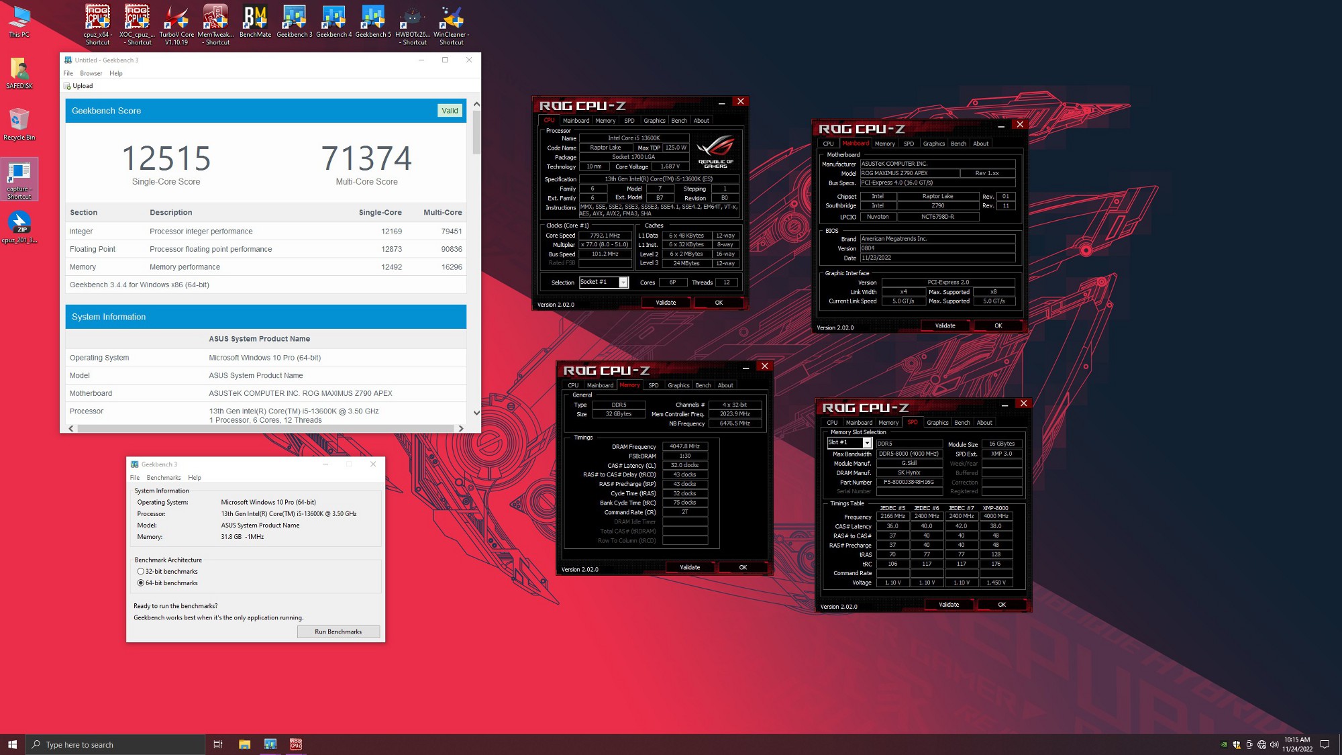Image resolution: width=1342 pixels, height=755 pixels.
Task: Open About tab in CPU-Z Mainboard window
Action: coord(980,144)
